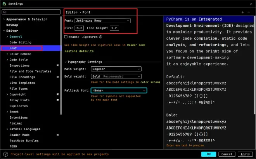Click the 'Default:' preview heading
This screenshot has height=159, width=256.
point(175,77)
